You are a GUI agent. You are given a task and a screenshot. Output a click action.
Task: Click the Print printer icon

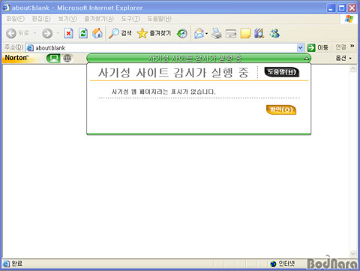217,33
